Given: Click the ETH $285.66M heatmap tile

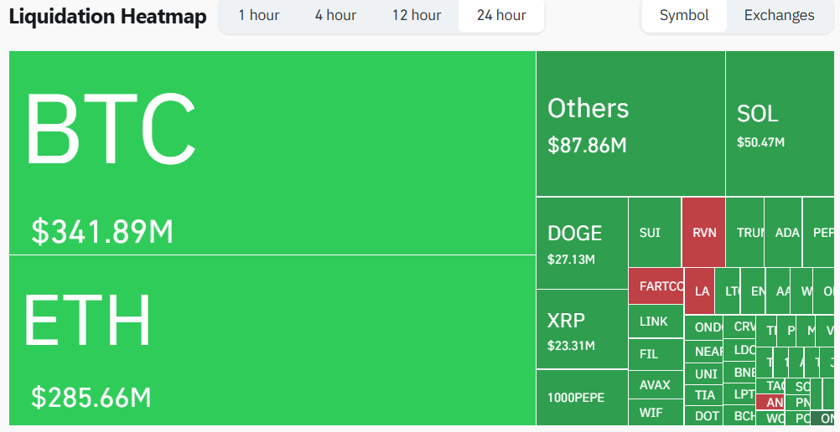Looking at the screenshot, I should click(x=272, y=341).
